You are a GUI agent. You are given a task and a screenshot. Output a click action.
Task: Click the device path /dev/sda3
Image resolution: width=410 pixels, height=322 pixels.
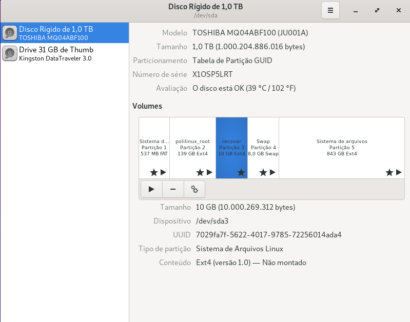(x=212, y=221)
